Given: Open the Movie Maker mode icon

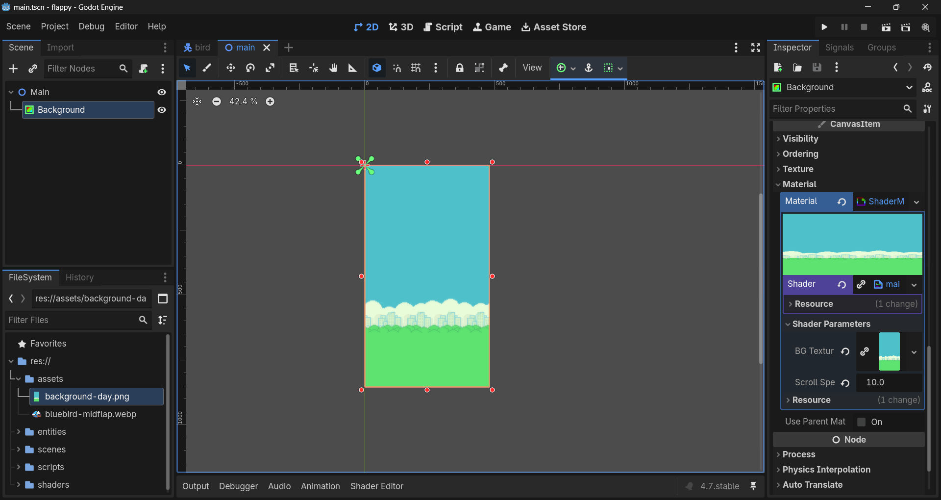Looking at the screenshot, I should (925, 27).
